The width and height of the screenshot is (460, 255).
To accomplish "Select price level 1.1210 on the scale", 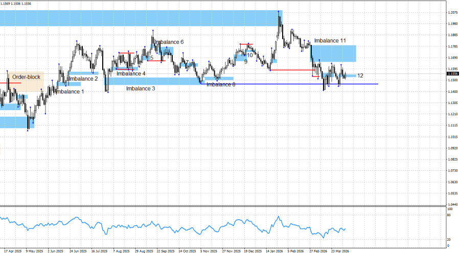I will point(453,114).
